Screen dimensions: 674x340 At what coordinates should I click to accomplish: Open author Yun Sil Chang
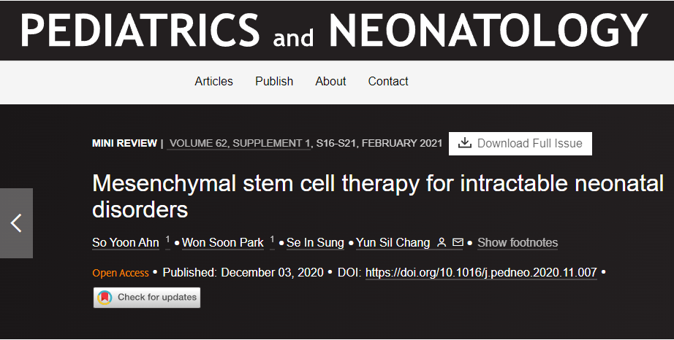click(x=393, y=243)
